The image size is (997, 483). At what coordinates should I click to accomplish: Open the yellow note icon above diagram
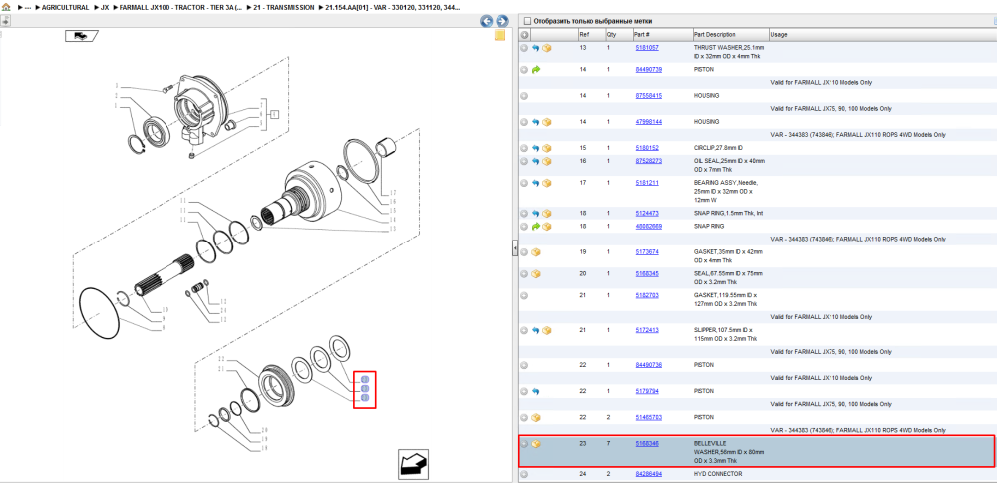click(x=499, y=35)
